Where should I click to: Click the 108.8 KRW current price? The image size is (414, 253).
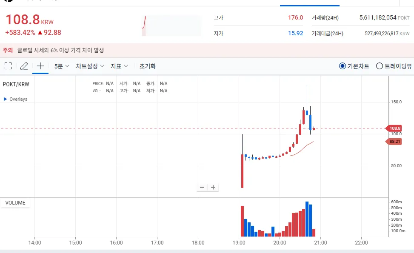click(30, 20)
